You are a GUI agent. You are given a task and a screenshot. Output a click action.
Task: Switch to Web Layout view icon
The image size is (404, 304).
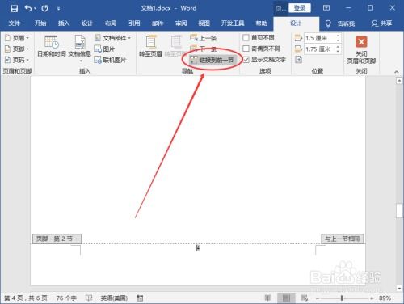tap(305, 298)
